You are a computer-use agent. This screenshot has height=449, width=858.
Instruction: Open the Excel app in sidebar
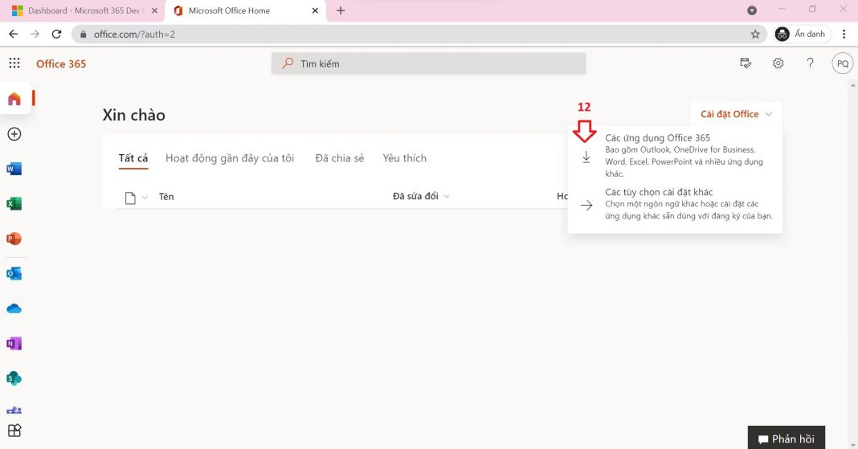[x=14, y=204]
